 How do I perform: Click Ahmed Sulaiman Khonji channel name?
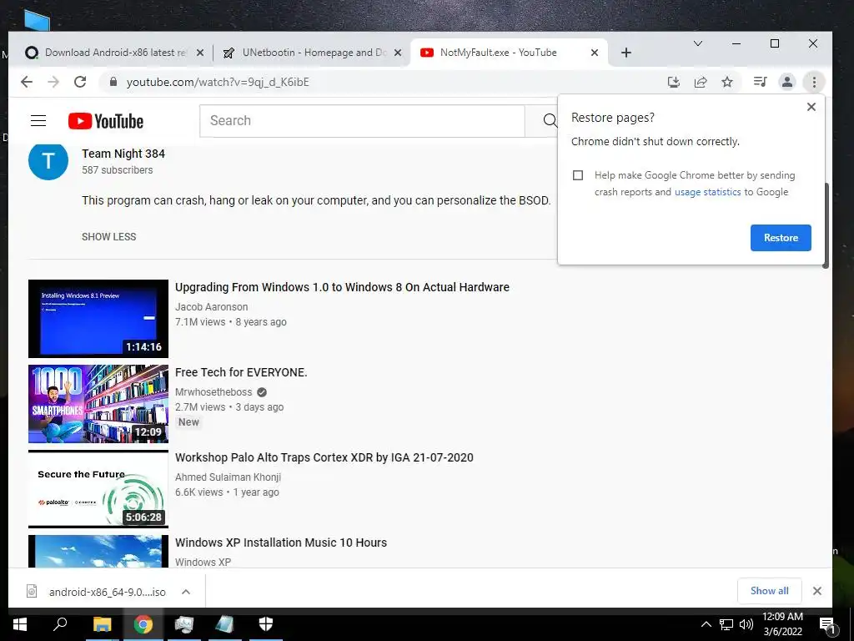pos(229,477)
